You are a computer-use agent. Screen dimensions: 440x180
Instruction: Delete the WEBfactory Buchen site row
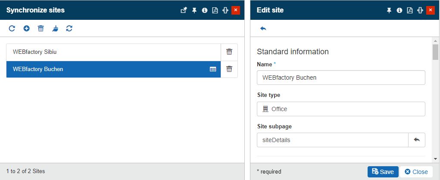[x=229, y=69]
